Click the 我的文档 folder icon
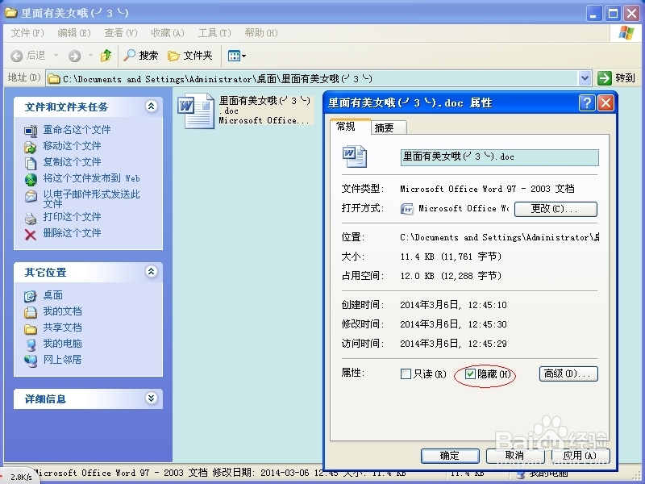 [31, 312]
